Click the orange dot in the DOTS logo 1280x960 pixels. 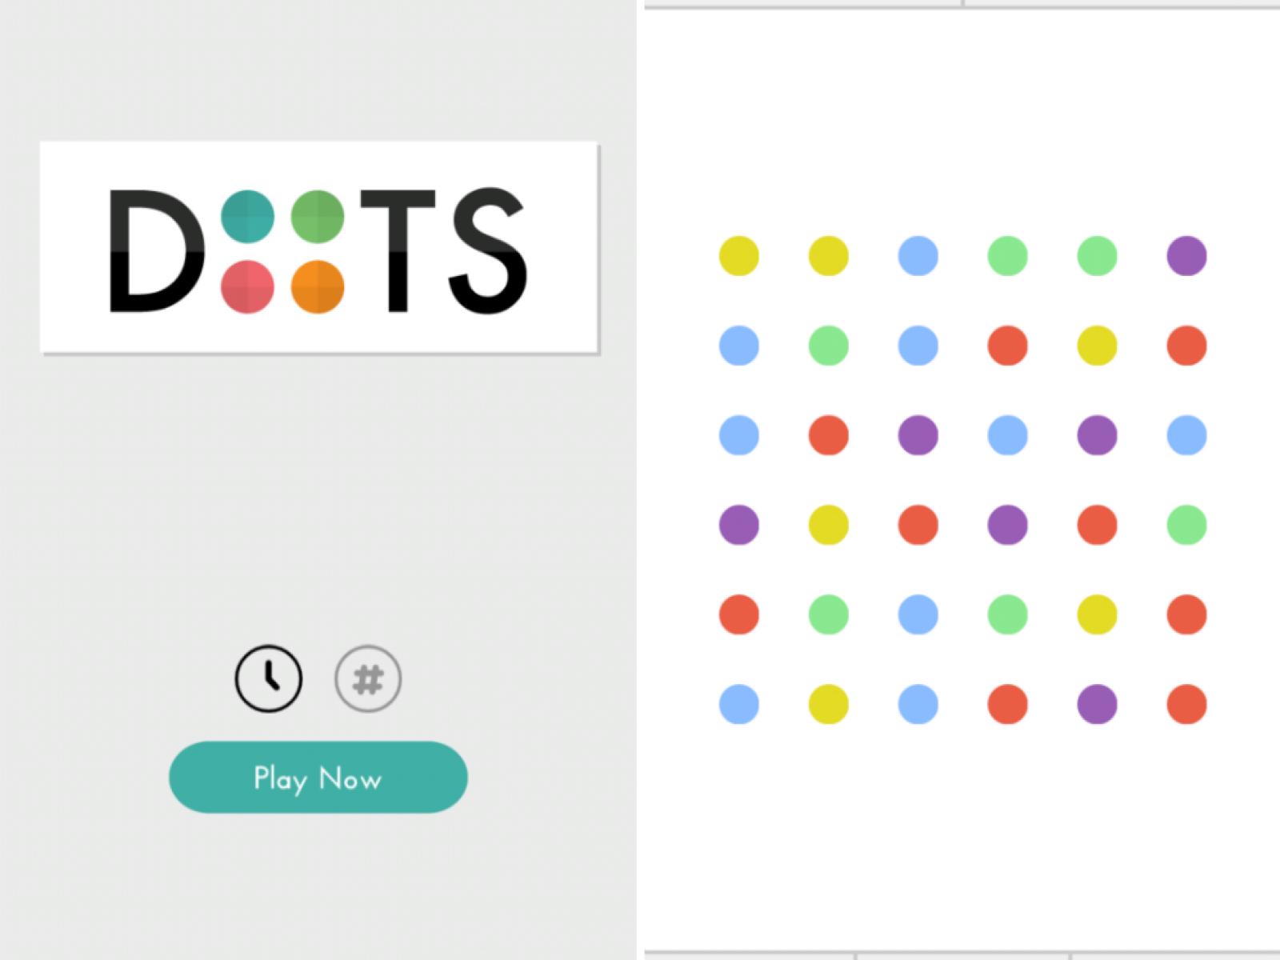(318, 286)
